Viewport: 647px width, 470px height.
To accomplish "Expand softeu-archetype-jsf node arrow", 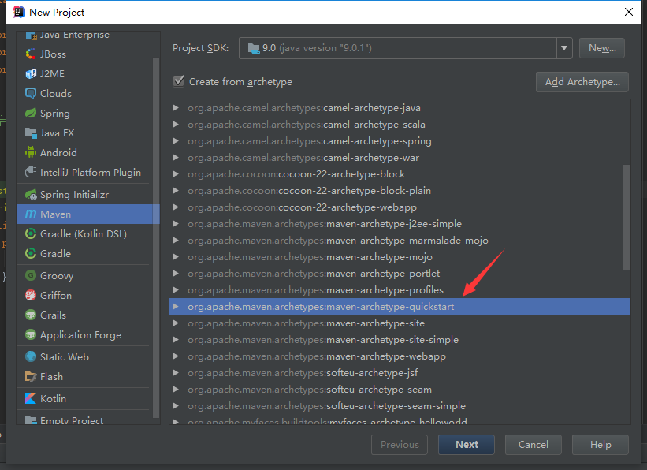I will [x=176, y=372].
